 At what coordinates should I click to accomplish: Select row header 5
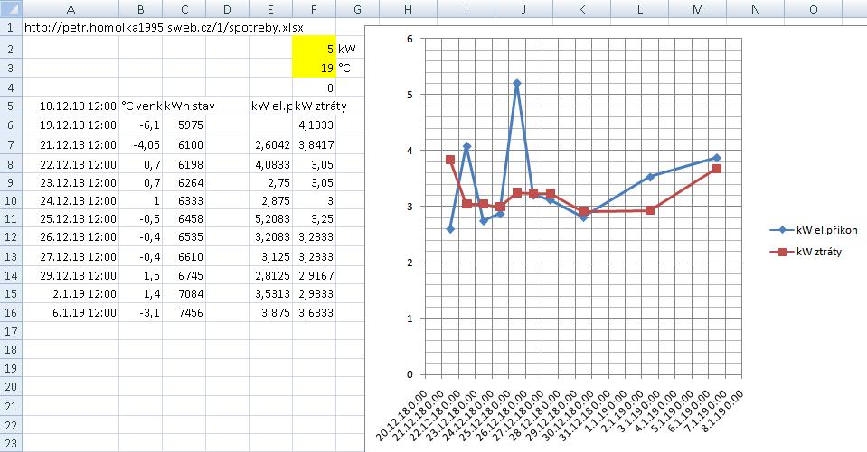10,106
